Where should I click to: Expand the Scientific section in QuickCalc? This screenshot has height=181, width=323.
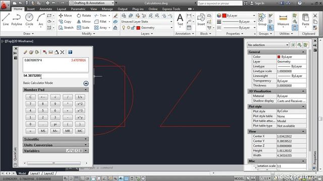(56, 139)
